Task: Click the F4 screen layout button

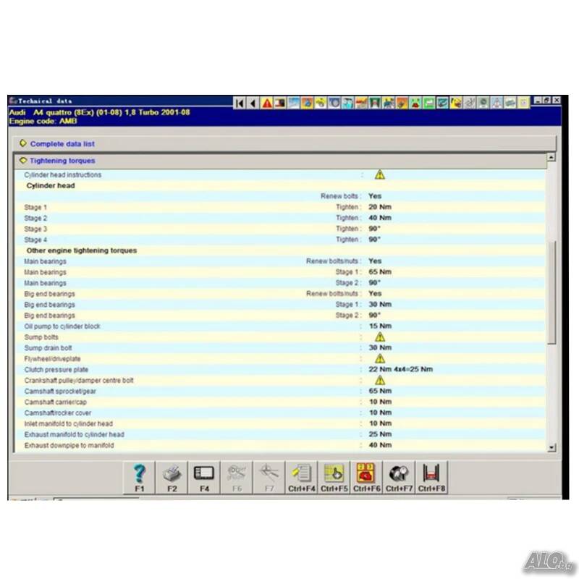Action: [204, 477]
